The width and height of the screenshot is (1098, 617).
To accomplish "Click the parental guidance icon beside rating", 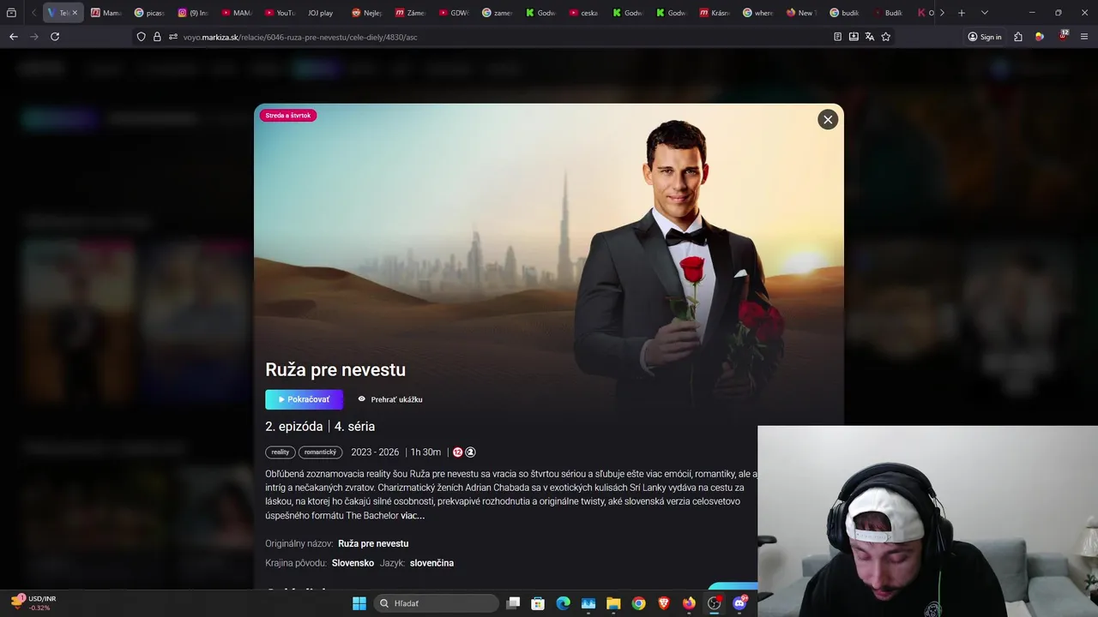I will [x=470, y=452].
